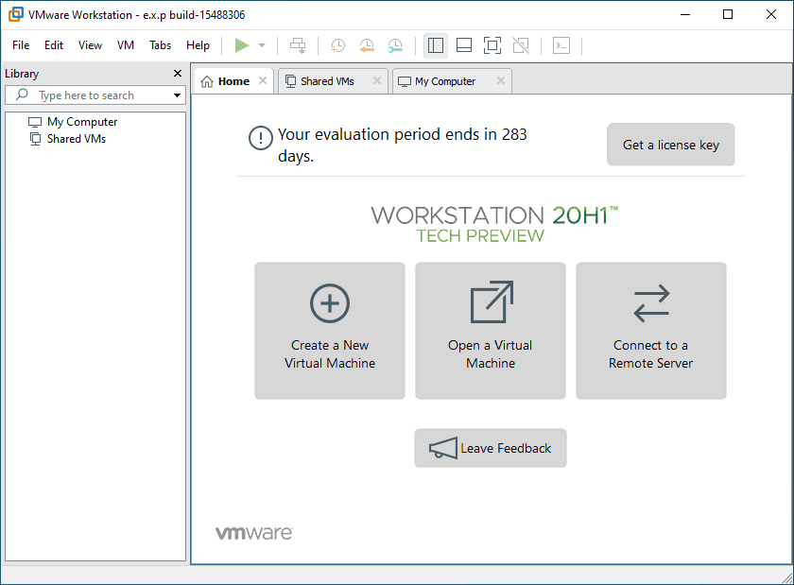
Task: Switch to the Shared VMs tab
Action: 327,81
